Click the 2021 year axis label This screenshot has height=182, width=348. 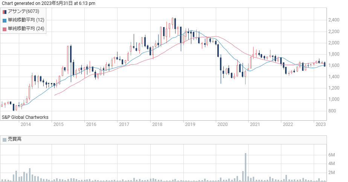[x=255, y=124]
